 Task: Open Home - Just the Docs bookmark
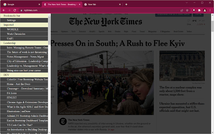pos(24,84)
